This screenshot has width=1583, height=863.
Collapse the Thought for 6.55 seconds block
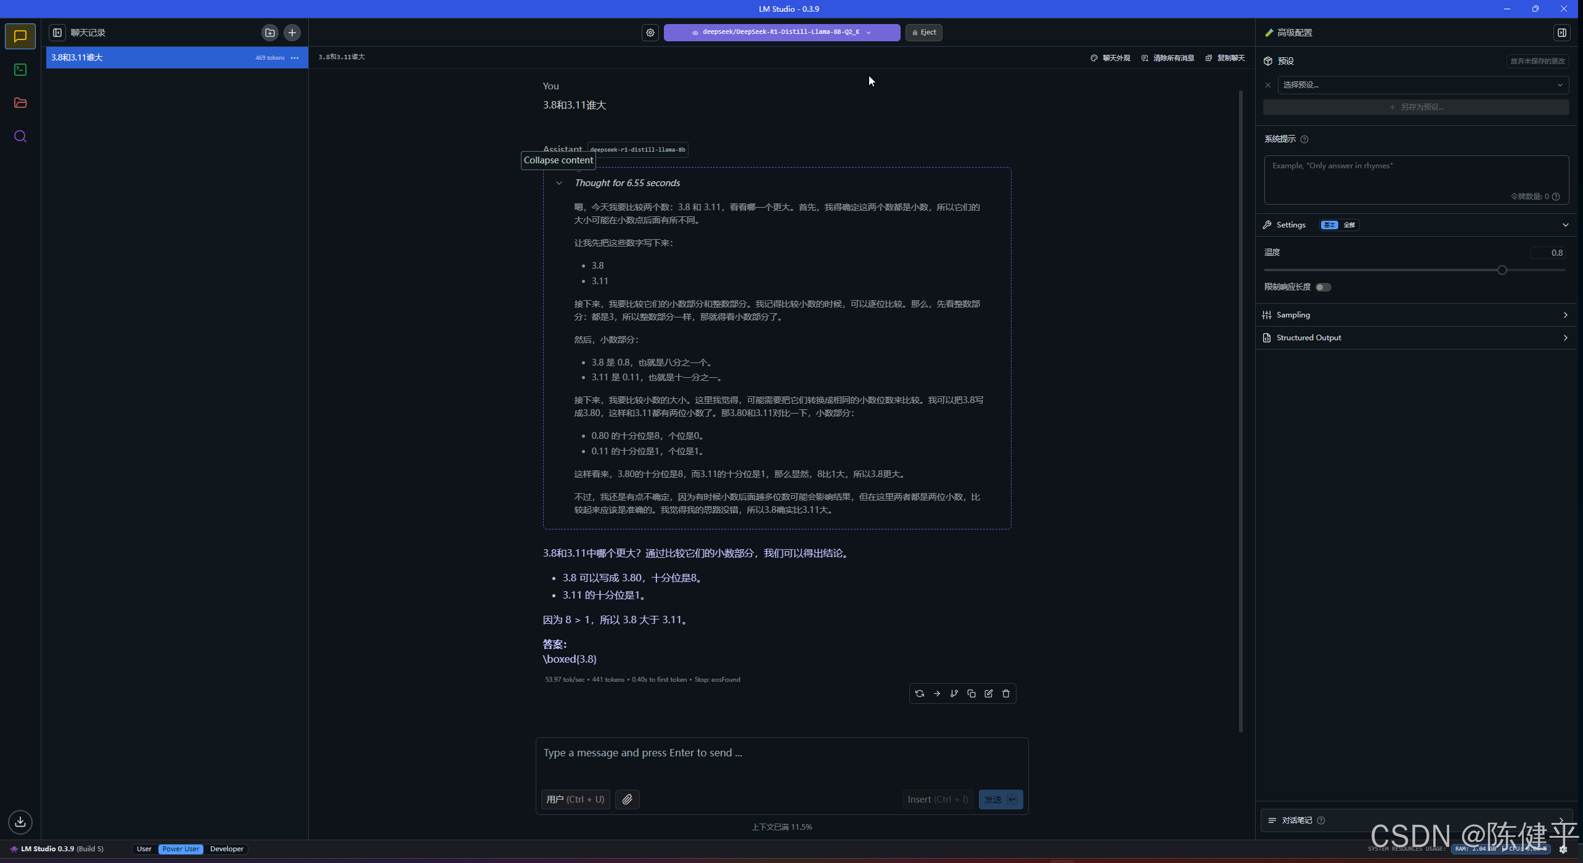point(558,183)
